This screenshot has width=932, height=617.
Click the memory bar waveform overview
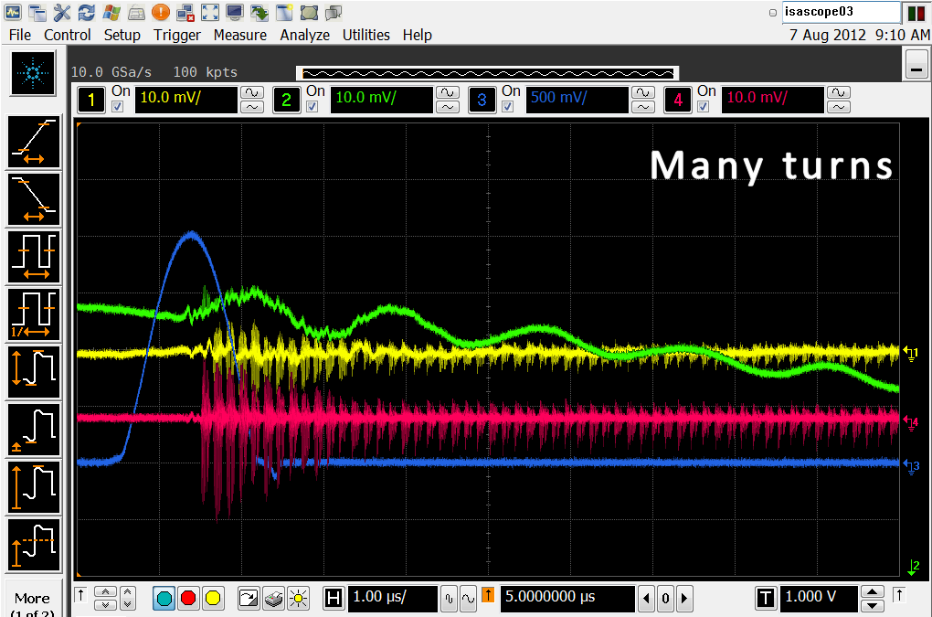click(487, 72)
